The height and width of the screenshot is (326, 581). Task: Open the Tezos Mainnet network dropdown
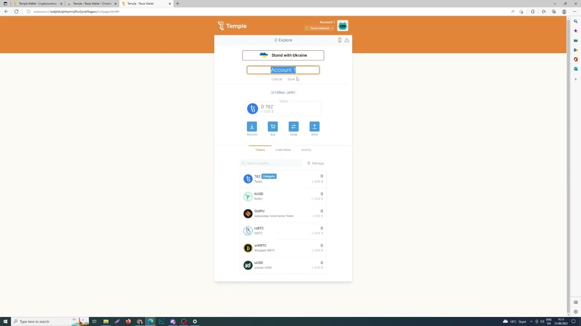tap(319, 28)
